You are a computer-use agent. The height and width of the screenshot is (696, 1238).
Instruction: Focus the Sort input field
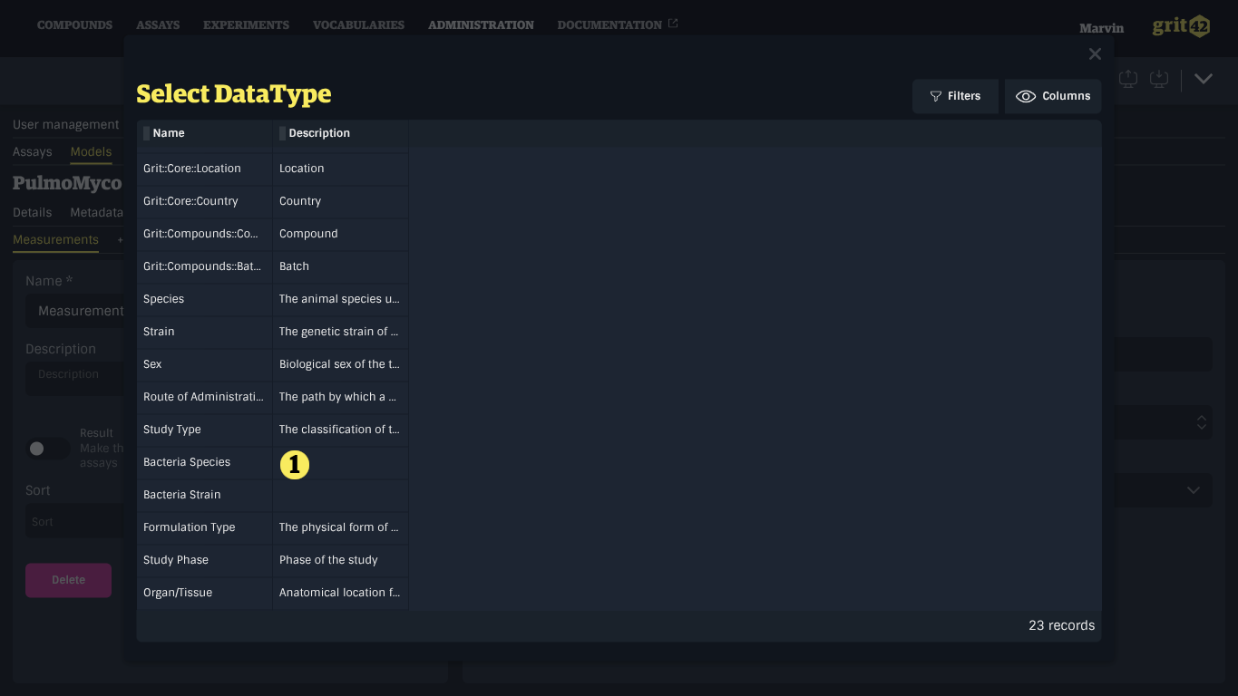[x=74, y=522]
